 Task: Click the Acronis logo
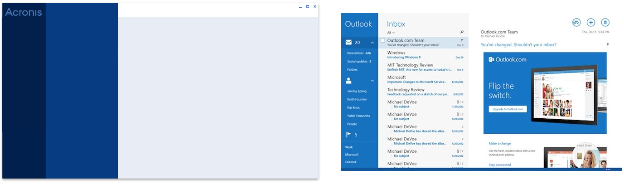(x=24, y=12)
